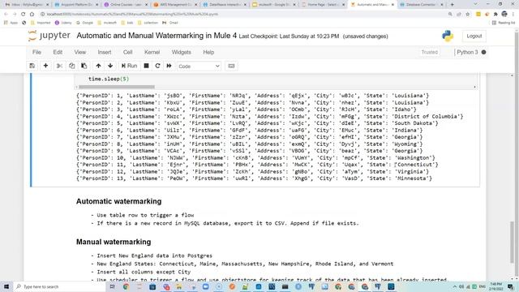Open the Cell menu
Viewport: 519px width, 292px height.
[128, 52]
